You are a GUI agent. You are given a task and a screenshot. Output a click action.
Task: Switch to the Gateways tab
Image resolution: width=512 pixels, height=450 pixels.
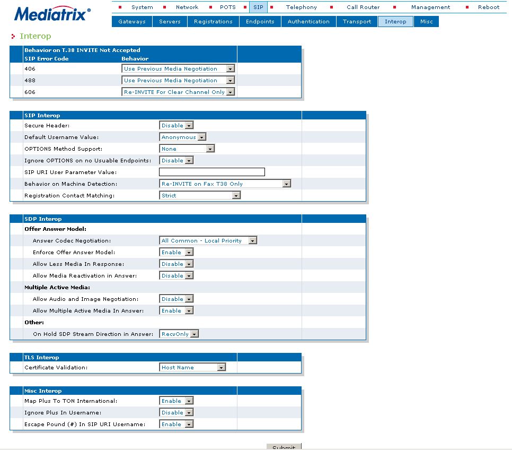point(132,22)
